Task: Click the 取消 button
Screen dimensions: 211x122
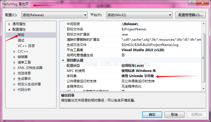Action: [174, 115]
